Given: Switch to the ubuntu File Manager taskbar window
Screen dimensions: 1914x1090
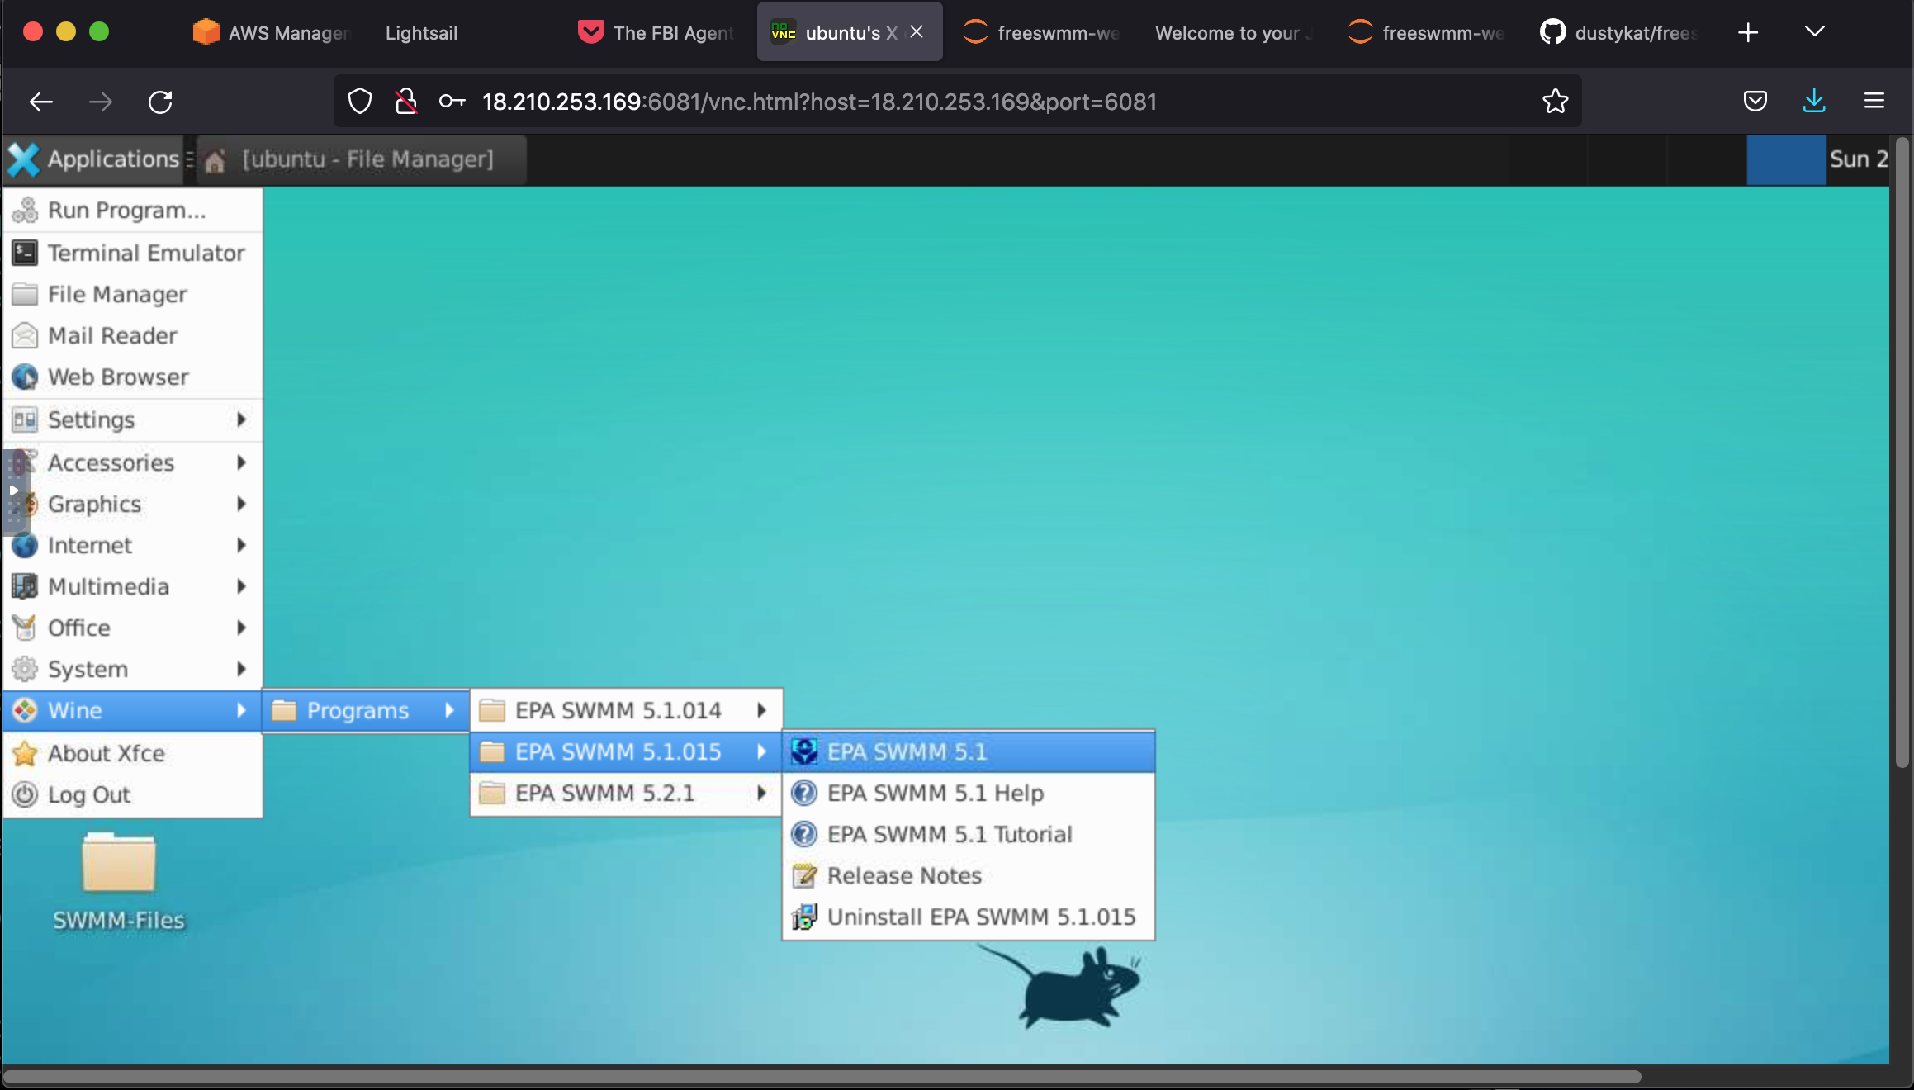Looking at the screenshot, I should [x=362, y=159].
